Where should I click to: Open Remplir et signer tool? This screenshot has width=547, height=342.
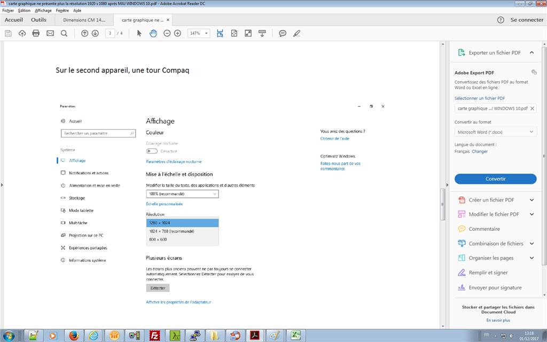click(488, 273)
